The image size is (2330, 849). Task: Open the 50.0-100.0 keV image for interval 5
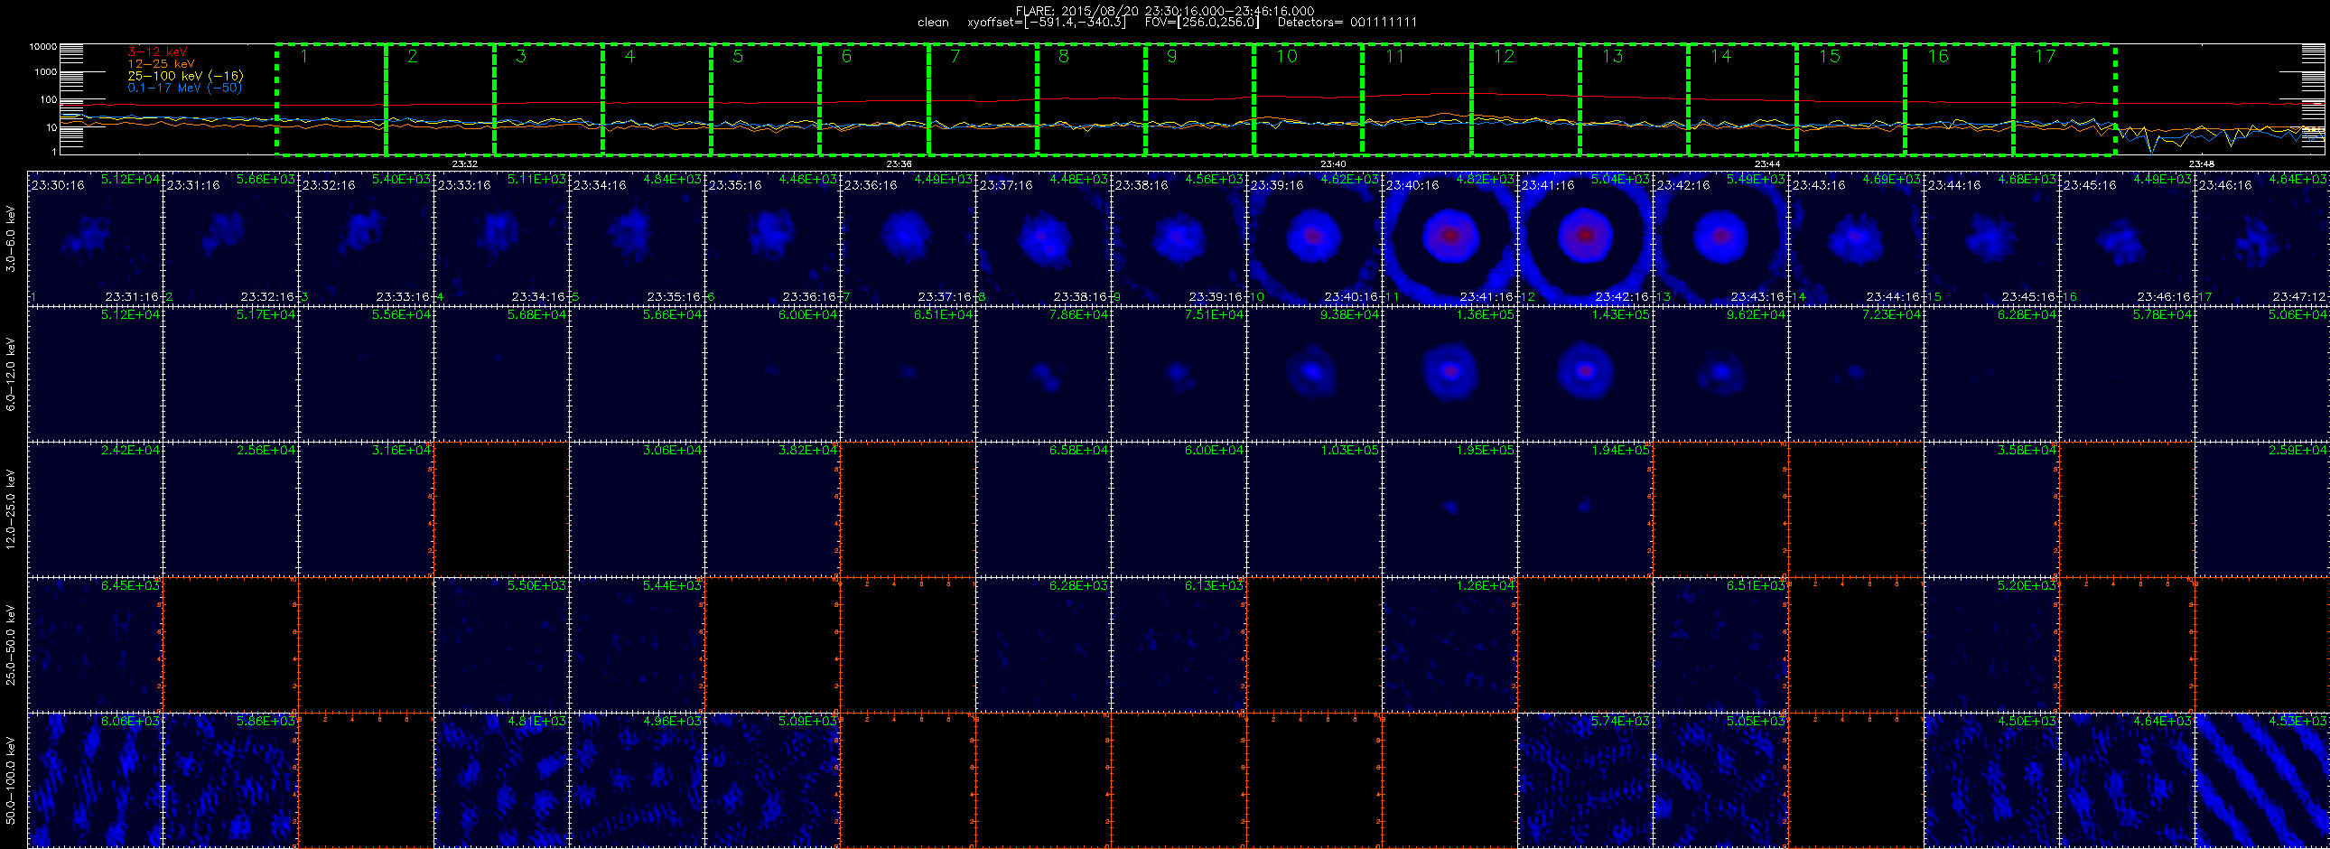pos(637,779)
